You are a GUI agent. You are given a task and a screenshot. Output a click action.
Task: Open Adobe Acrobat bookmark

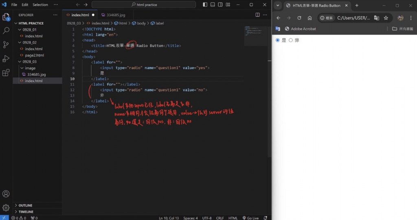click(301, 29)
